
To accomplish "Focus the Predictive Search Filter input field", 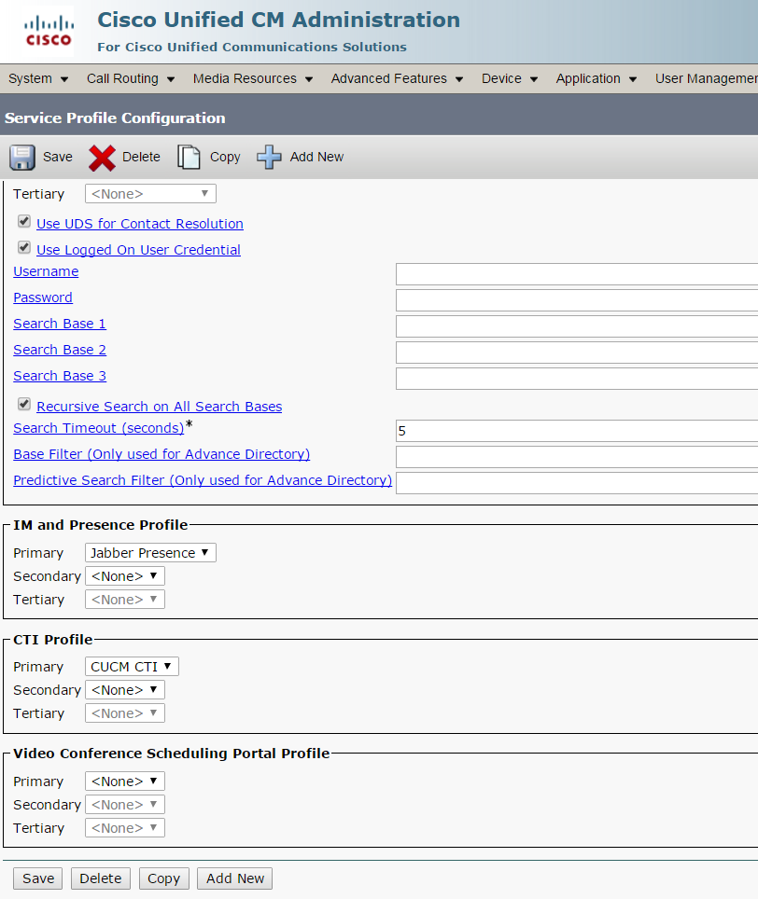I will click(x=577, y=483).
